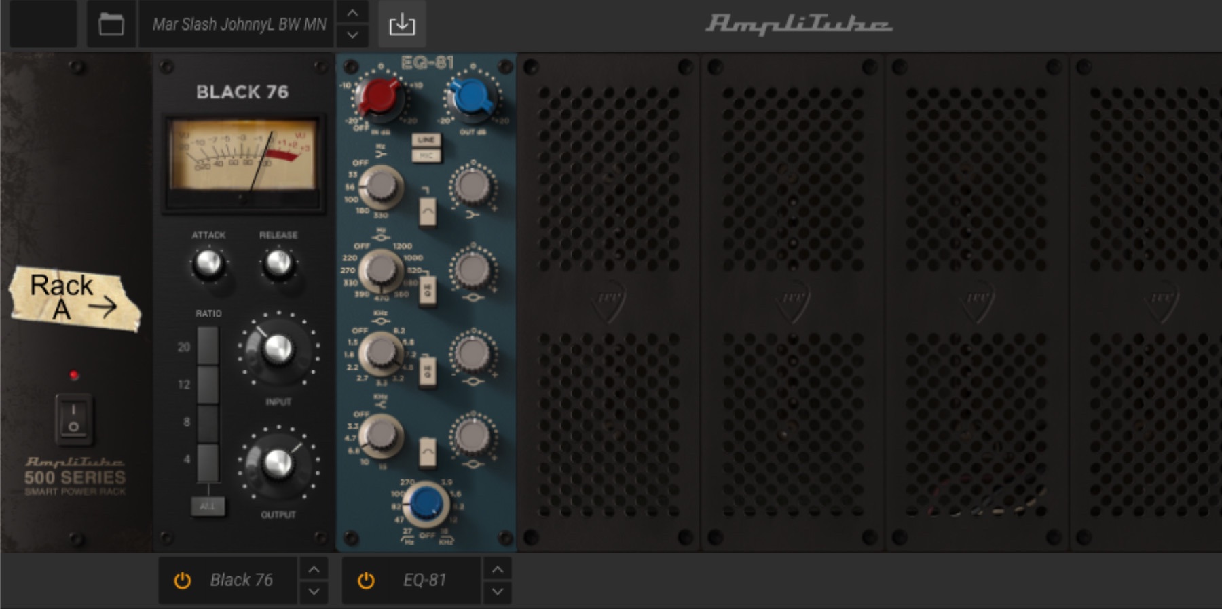Click the Black 76 RELEASE knob
Image resolution: width=1222 pixels, height=609 pixels.
point(278,264)
